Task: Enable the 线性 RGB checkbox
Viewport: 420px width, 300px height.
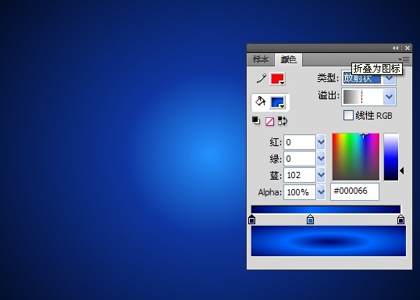Action: pyautogui.click(x=348, y=116)
